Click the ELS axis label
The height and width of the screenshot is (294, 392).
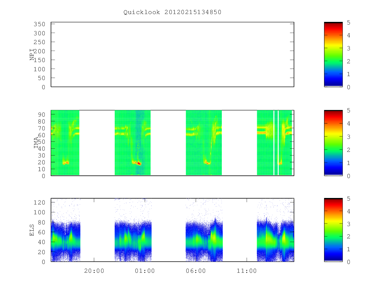pyautogui.click(x=32, y=230)
